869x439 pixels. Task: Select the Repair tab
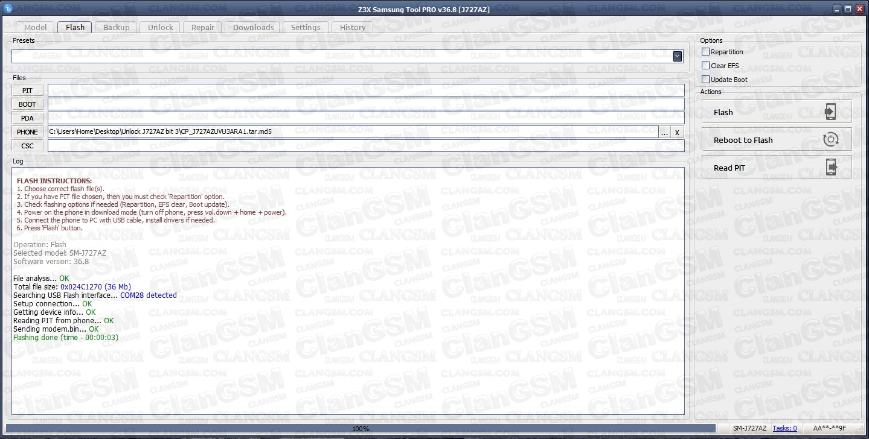point(203,27)
